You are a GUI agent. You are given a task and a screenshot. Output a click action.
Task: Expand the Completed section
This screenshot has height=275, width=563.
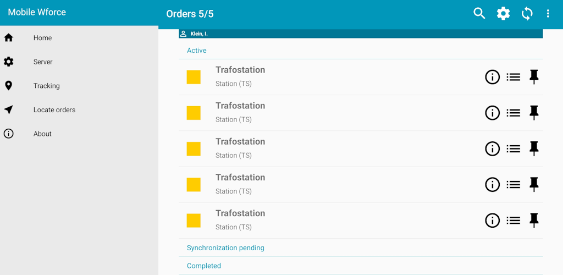tap(361, 266)
